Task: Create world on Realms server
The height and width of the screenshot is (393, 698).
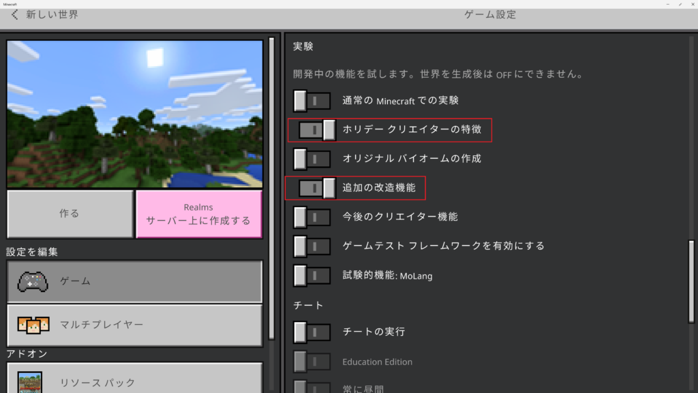Action: (x=198, y=215)
